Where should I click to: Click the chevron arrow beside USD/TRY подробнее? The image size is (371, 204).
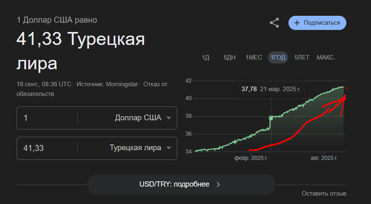(218, 185)
